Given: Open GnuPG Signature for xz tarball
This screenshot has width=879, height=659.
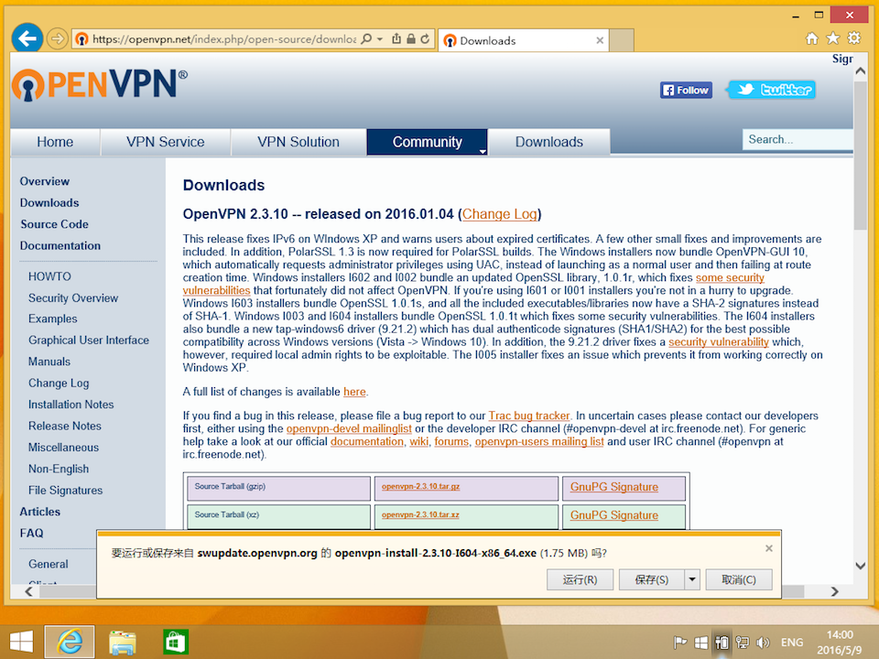Looking at the screenshot, I should click(x=613, y=515).
